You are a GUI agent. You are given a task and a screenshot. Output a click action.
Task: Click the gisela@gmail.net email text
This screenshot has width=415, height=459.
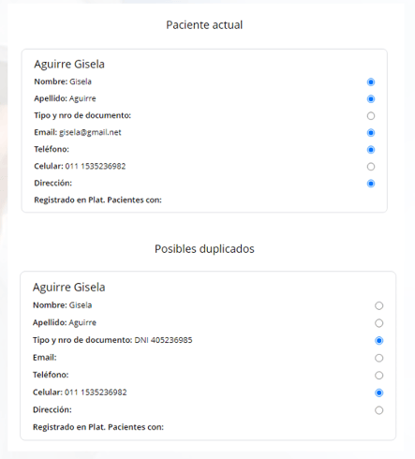coord(90,132)
